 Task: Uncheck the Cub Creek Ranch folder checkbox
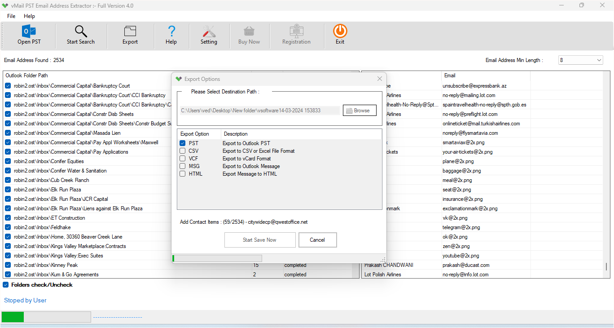(8, 180)
